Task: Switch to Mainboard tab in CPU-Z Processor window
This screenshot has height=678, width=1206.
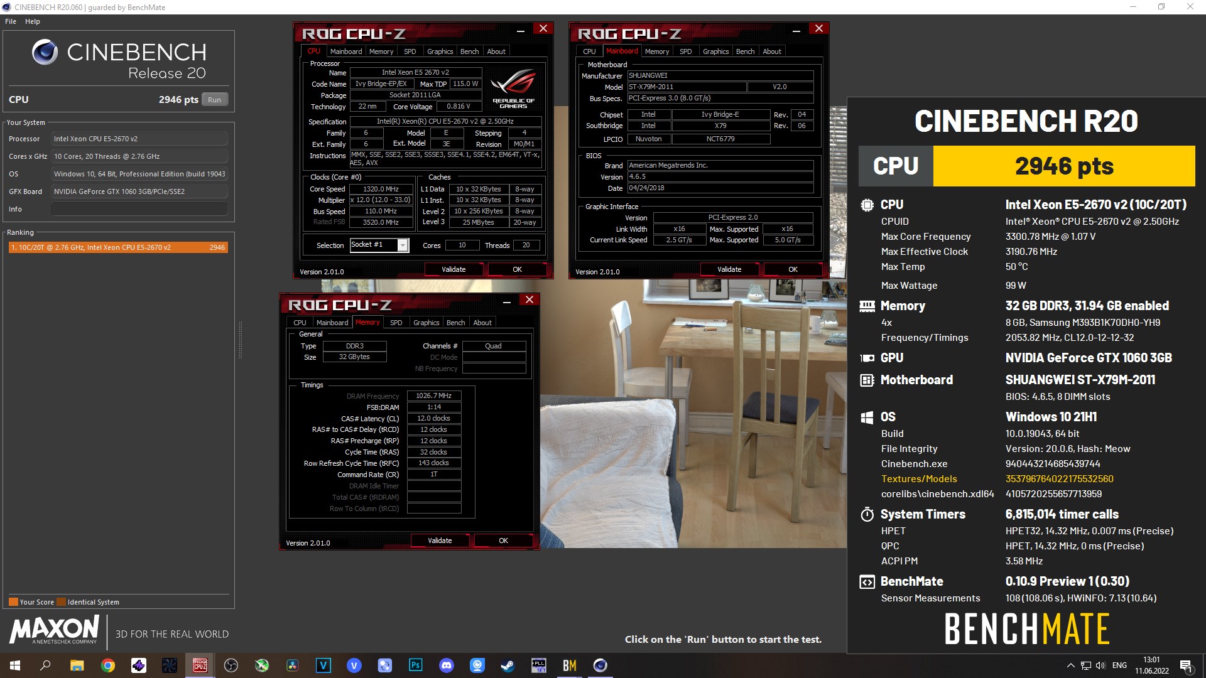Action: pyautogui.click(x=346, y=51)
